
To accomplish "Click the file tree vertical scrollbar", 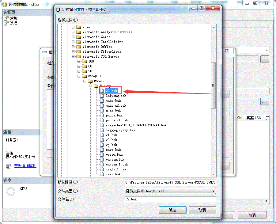I will pos(214,86).
